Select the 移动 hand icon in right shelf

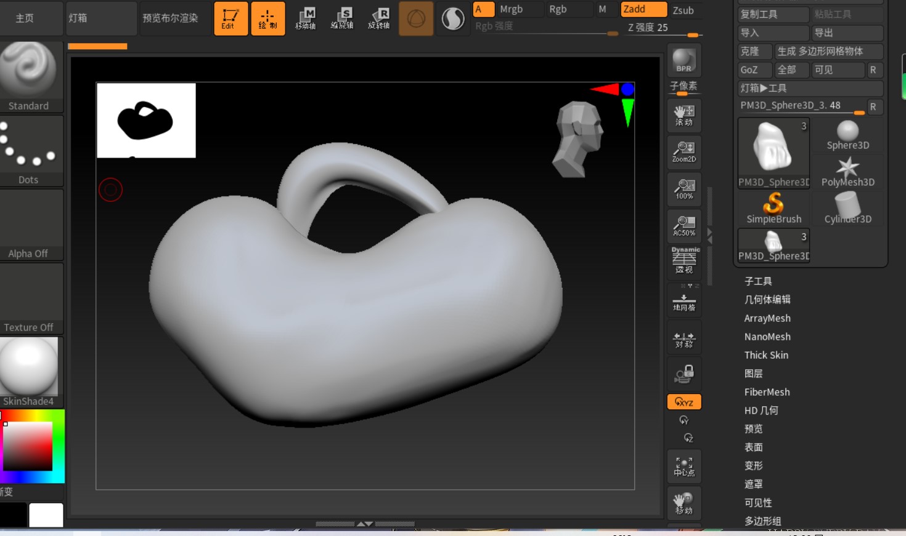coord(684,503)
